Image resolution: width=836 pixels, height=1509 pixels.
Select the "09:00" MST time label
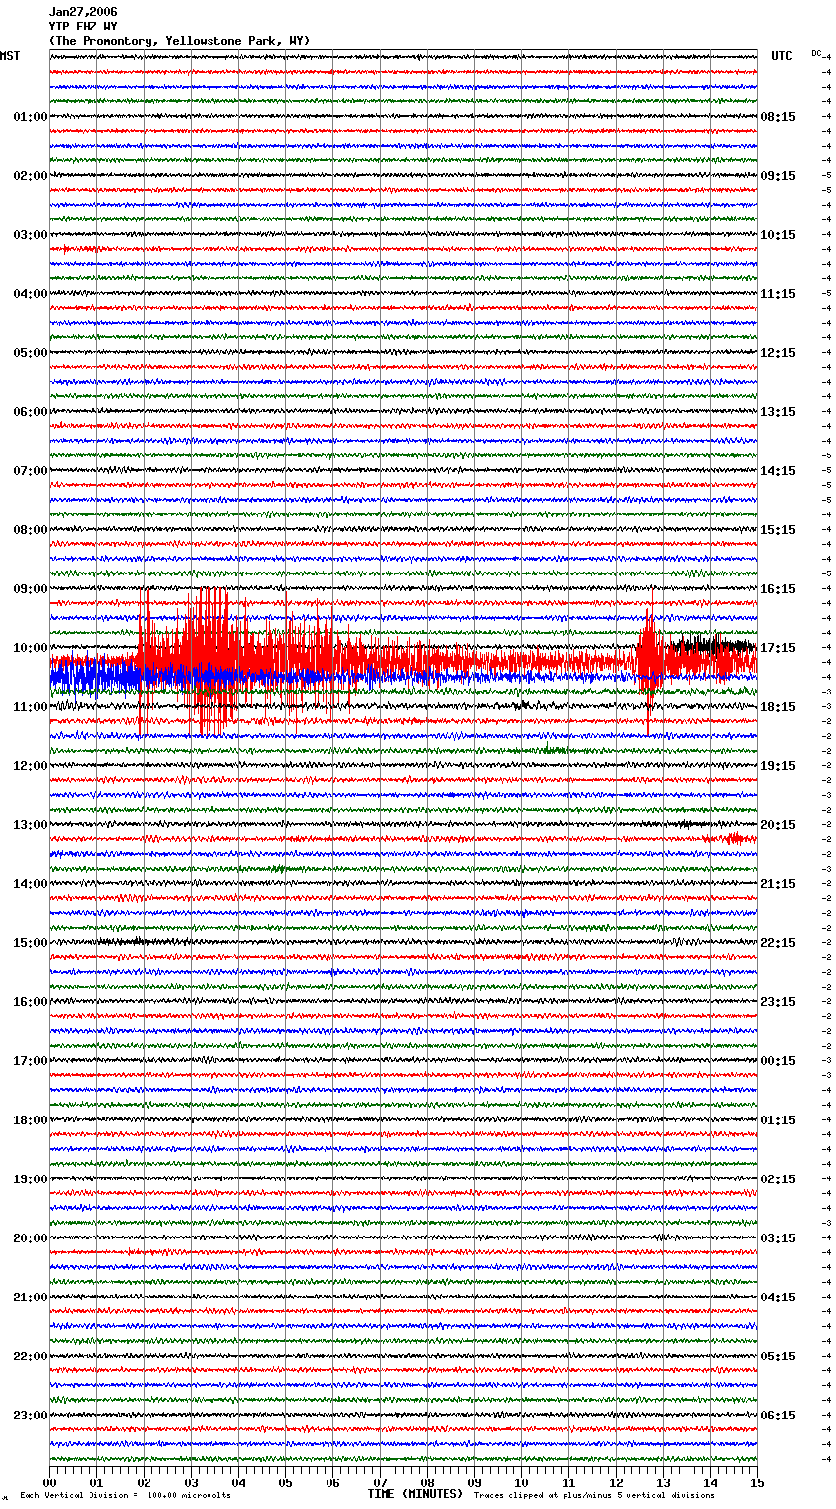30,589
